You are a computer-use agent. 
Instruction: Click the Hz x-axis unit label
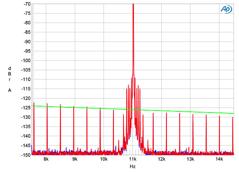pos(132,166)
